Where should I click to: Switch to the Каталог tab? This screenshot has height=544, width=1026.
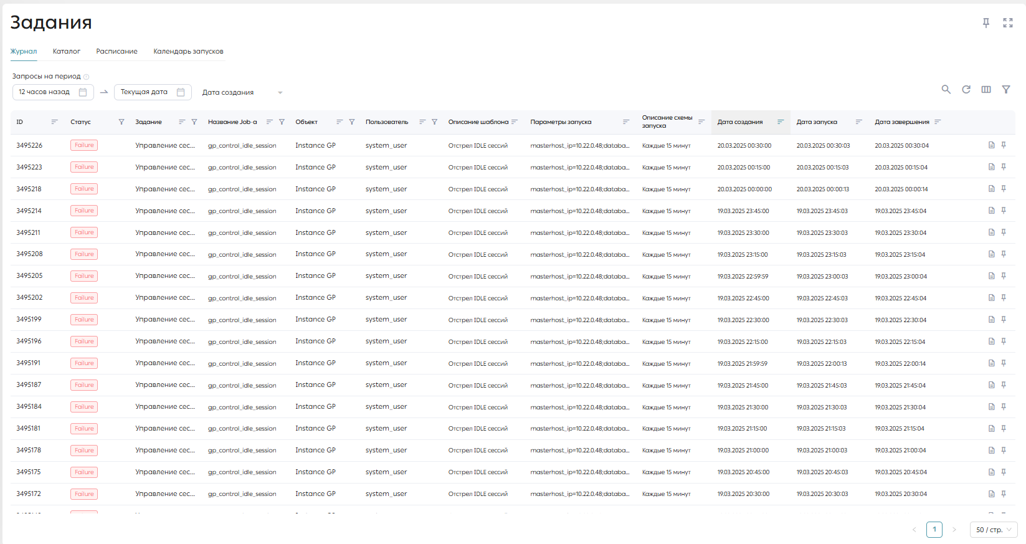point(67,52)
